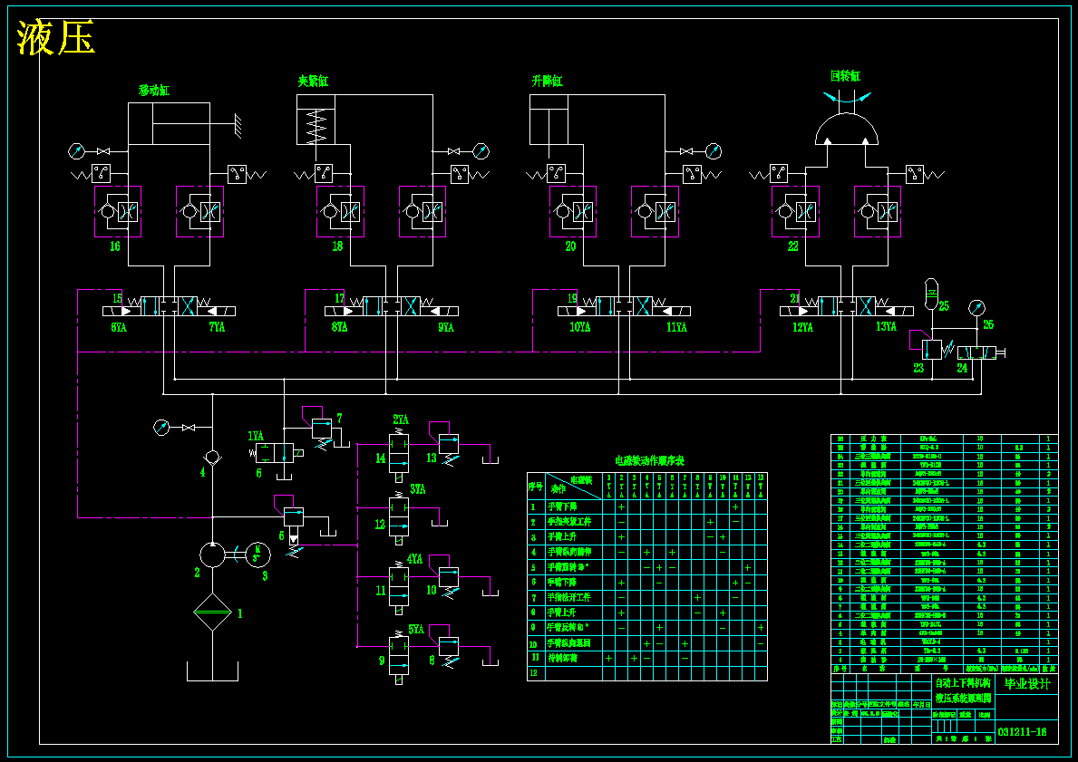Click the yellow 液压 title text
Screen dimensions: 1078x762
point(55,37)
